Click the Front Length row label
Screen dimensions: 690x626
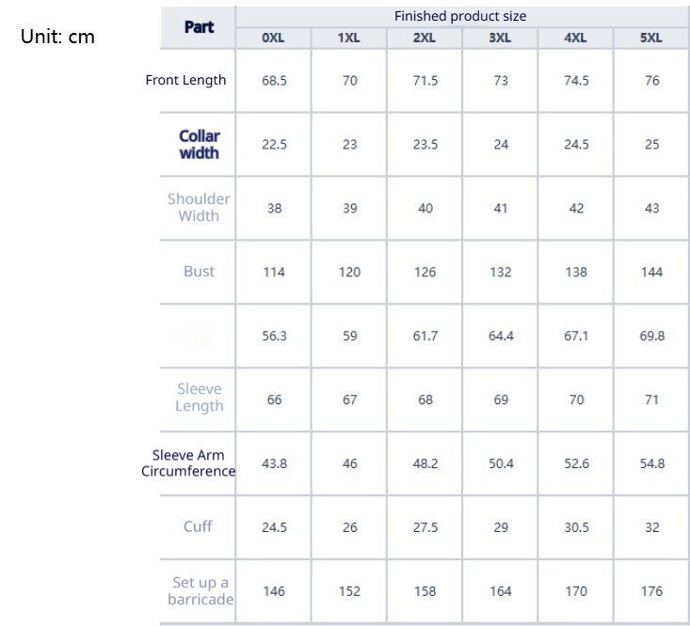pos(186,80)
